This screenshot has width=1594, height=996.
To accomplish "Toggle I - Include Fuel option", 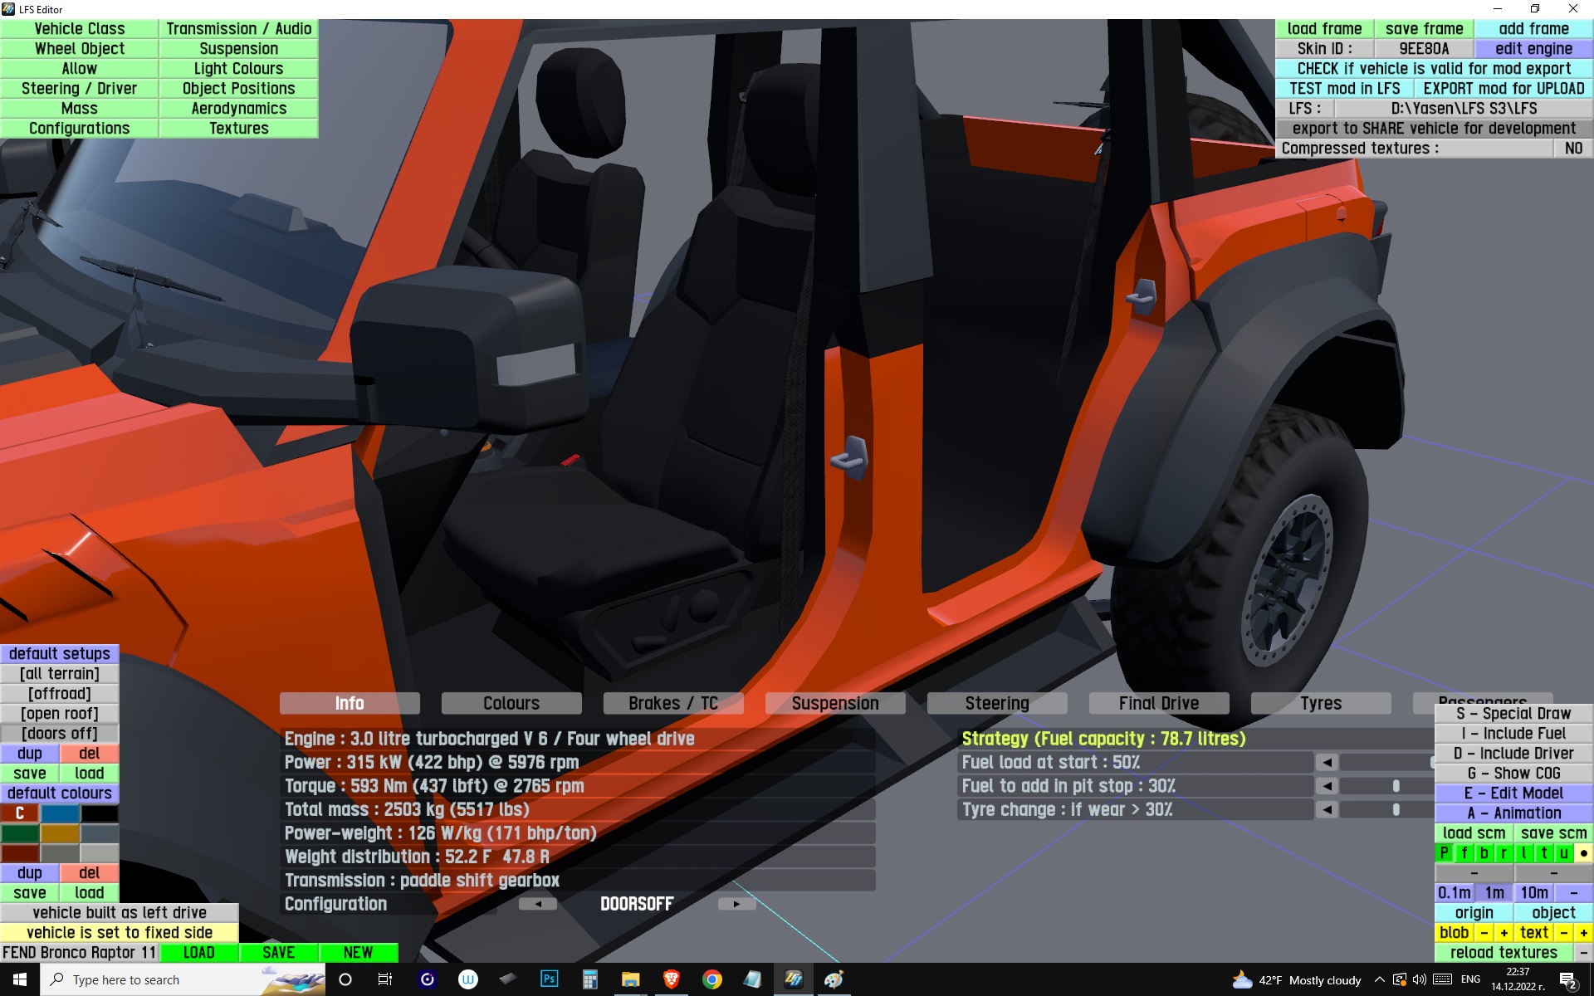I will tap(1513, 734).
